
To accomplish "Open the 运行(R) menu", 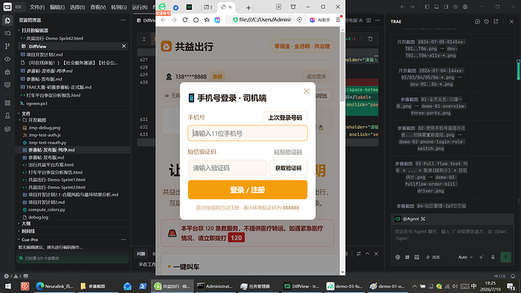I will [x=140, y=7].
